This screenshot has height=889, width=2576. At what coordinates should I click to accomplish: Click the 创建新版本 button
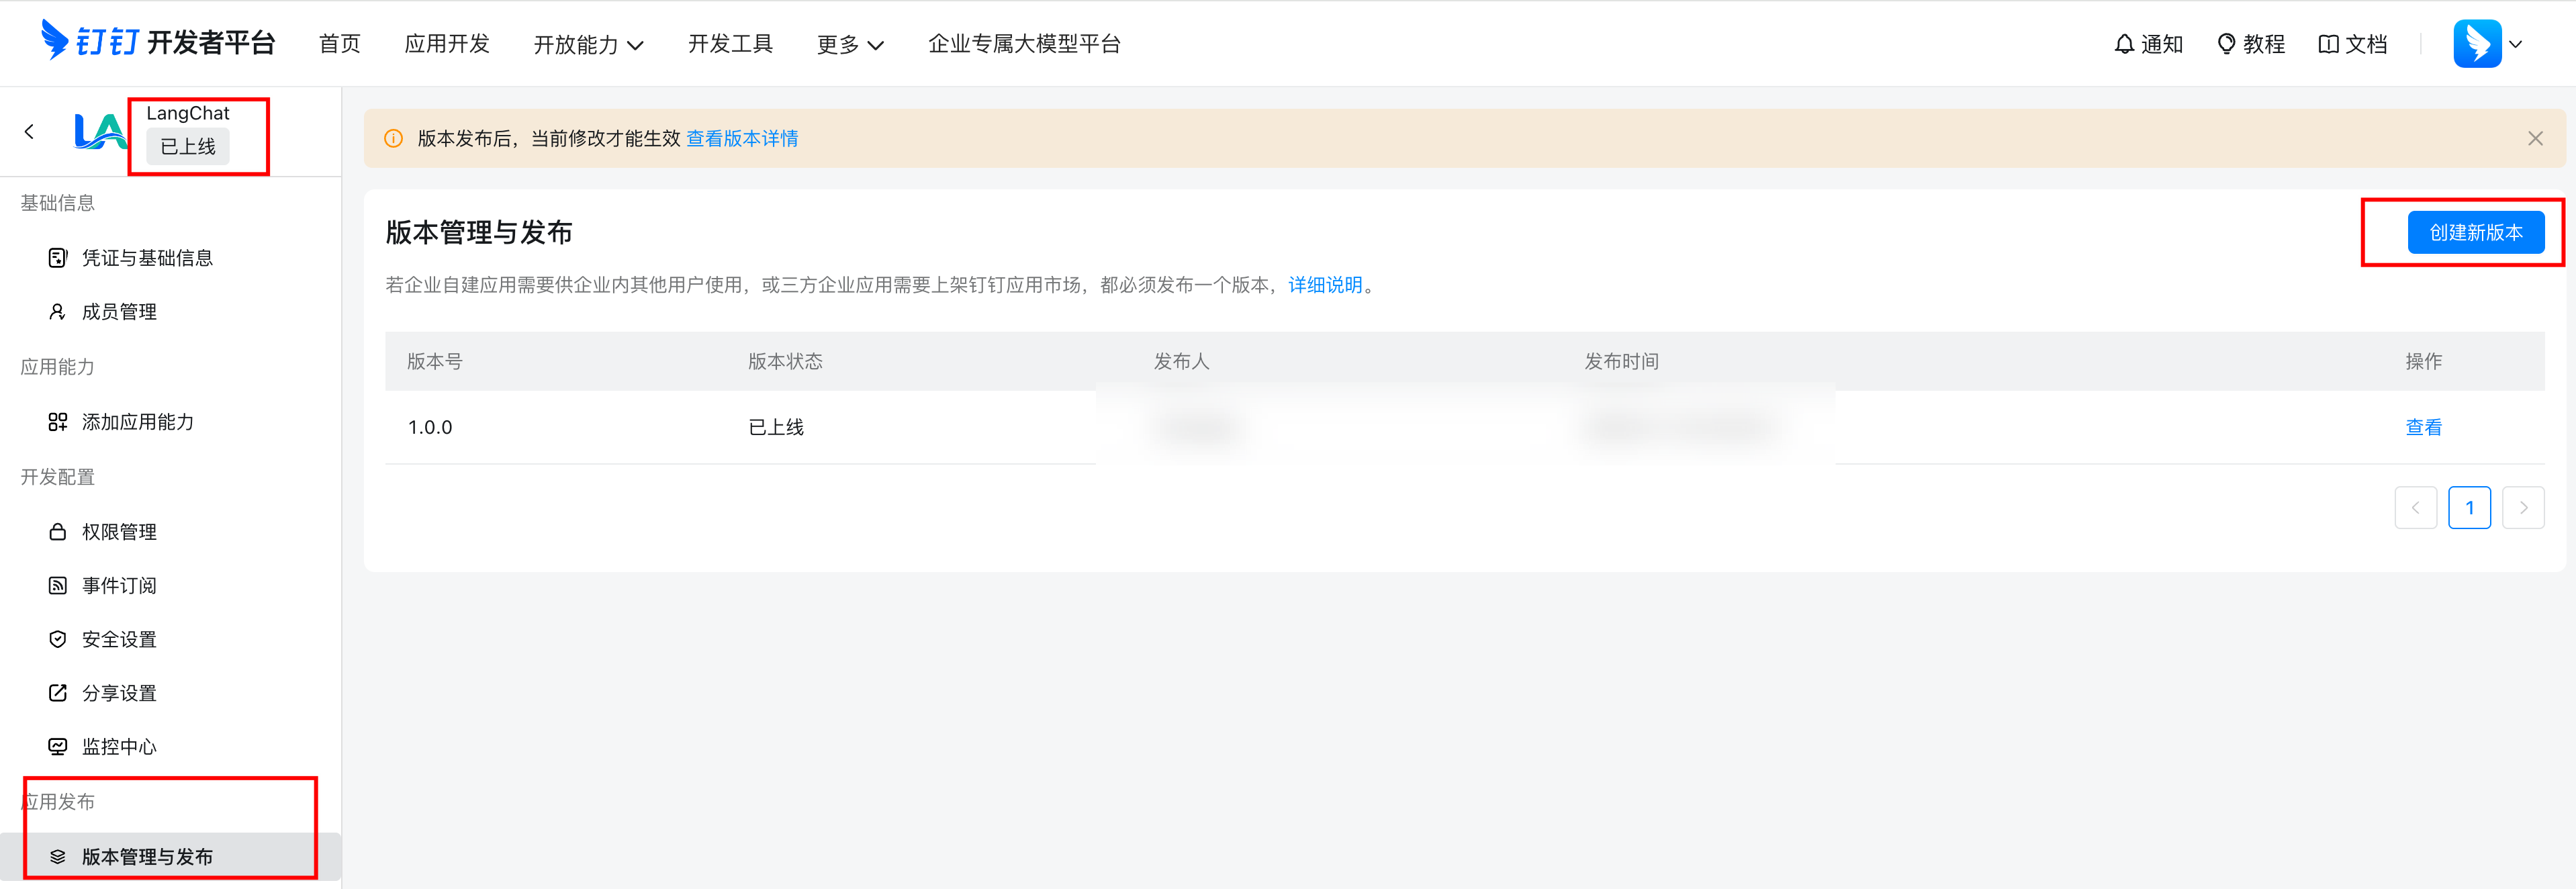click(x=2475, y=232)
